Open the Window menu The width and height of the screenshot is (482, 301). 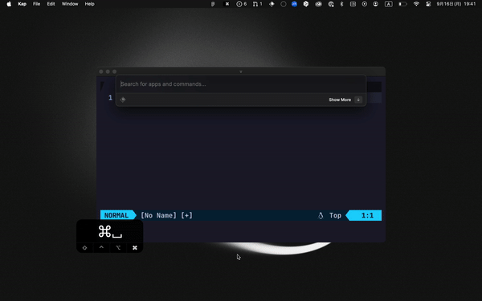click(x=70, y=4)
